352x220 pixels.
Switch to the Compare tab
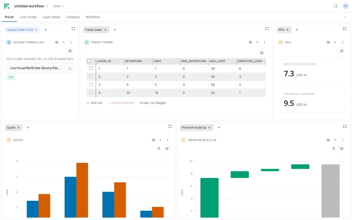click(x=73, y=17)
